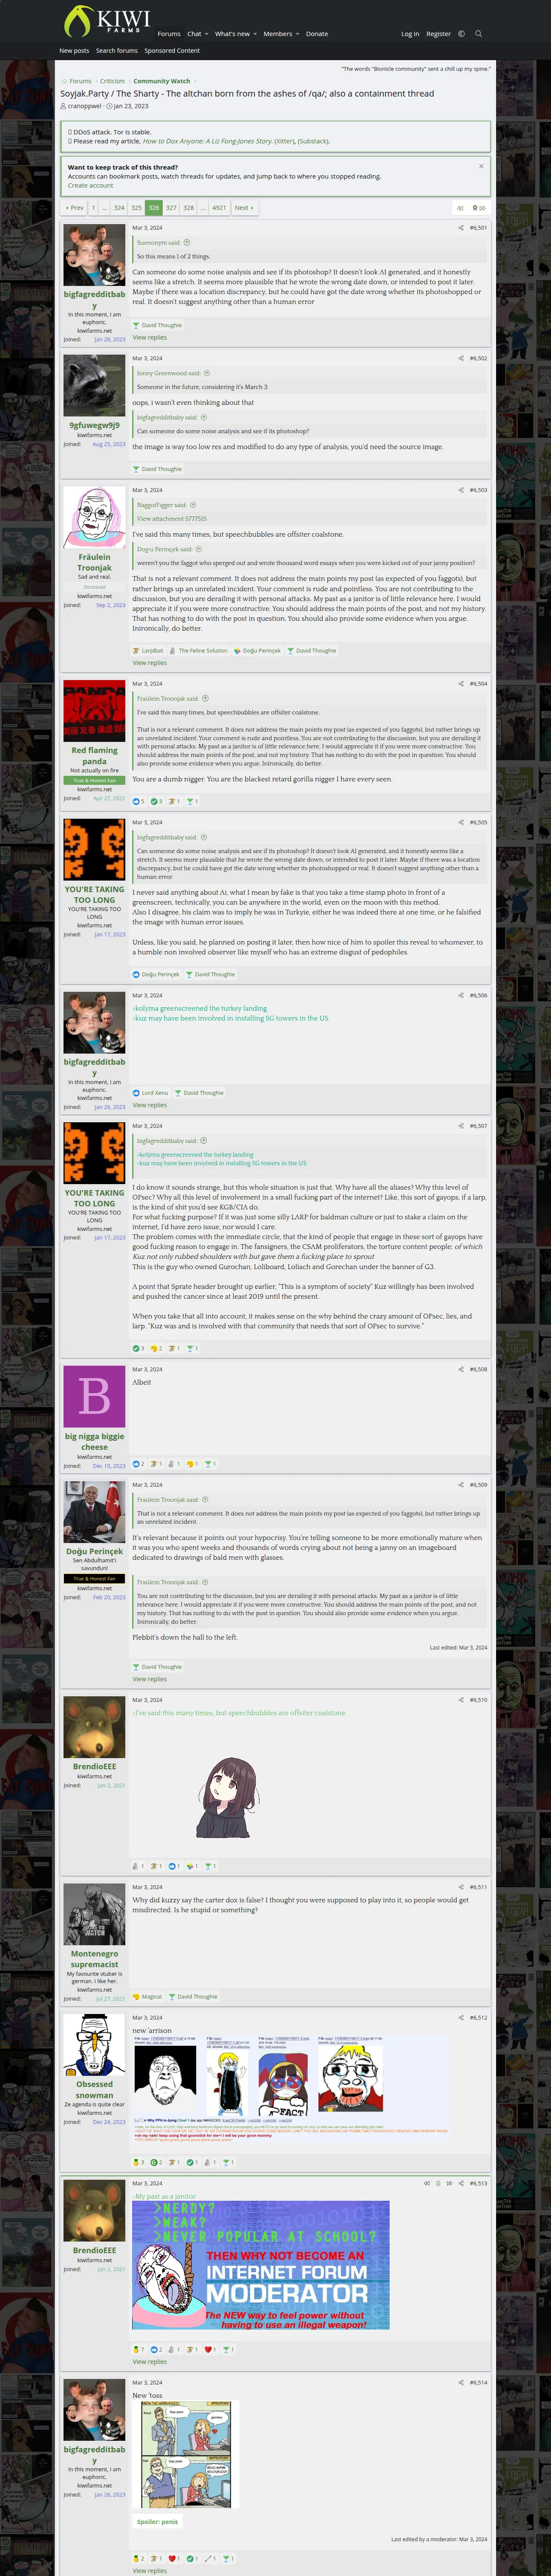The height and width of the screenshot is (2576, 551).
Task: Jump to Jonny Greenwood's quoted post via arrow
Action: 207,373
